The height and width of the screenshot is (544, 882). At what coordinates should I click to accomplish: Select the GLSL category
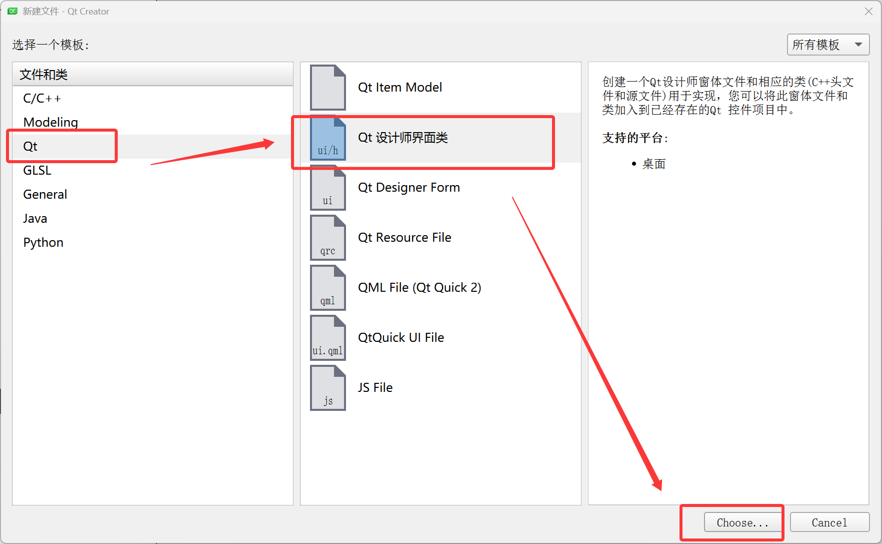coord(152,170)
